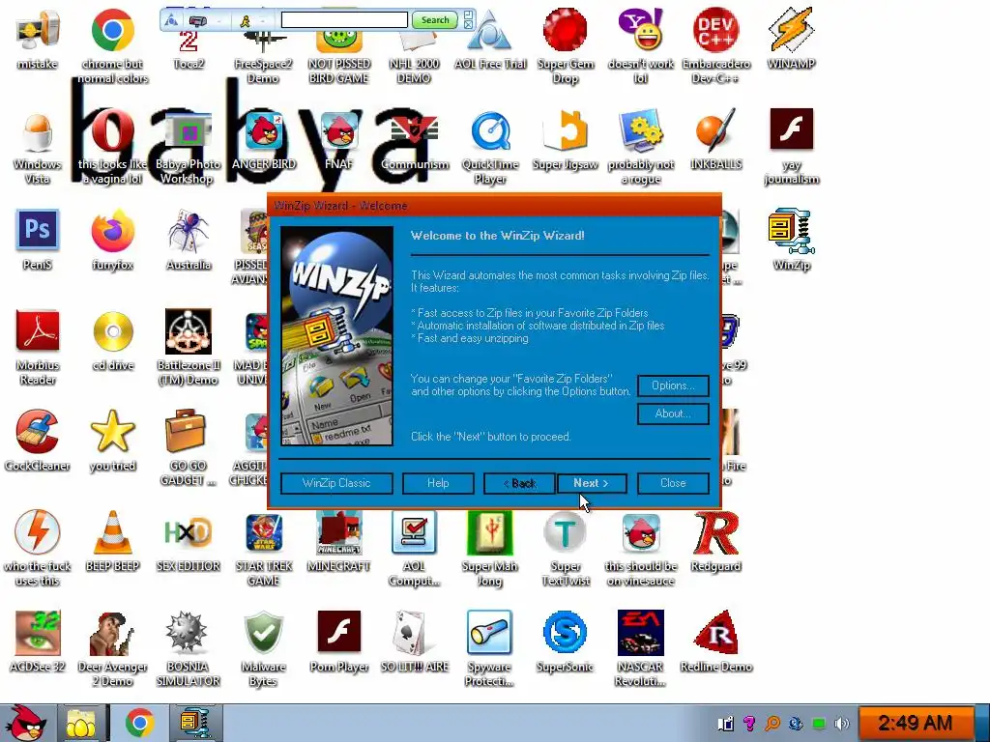Select the cd drive desktop icon

(112, 341)
